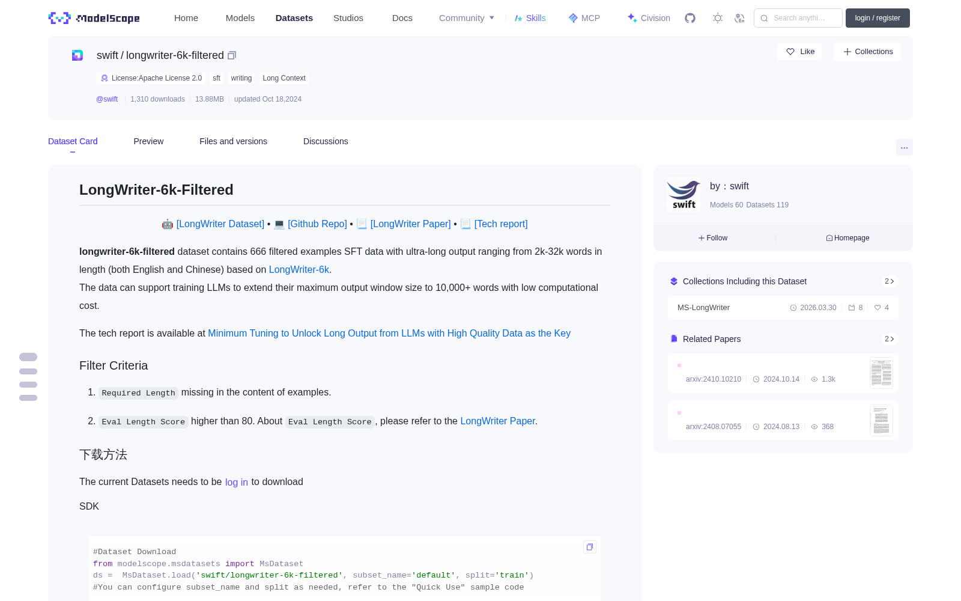This screenshot has width=961, height=601.
Task: Go to Studios in navigation
Action: coord(348,18)
